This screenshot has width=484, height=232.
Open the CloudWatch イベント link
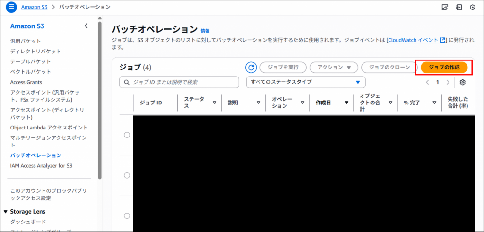pyautogui.click(x=416, y=41)
